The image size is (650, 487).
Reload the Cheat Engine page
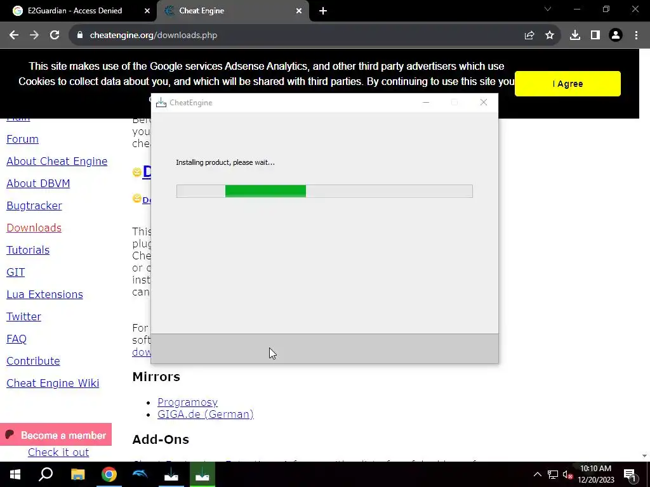click(x=55, y=36)
